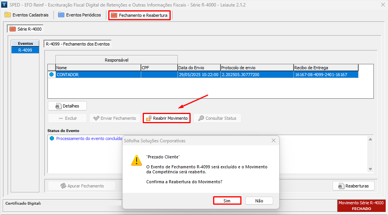388x215 pixels.
Task: Click the blue status circle in CONTADOR row
Action: click(x=52, y=75)
